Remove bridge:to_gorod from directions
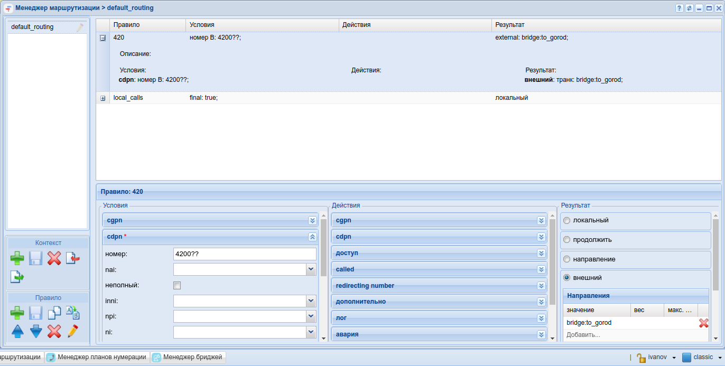This screenshot has height=366, width=725. [703, 323]
